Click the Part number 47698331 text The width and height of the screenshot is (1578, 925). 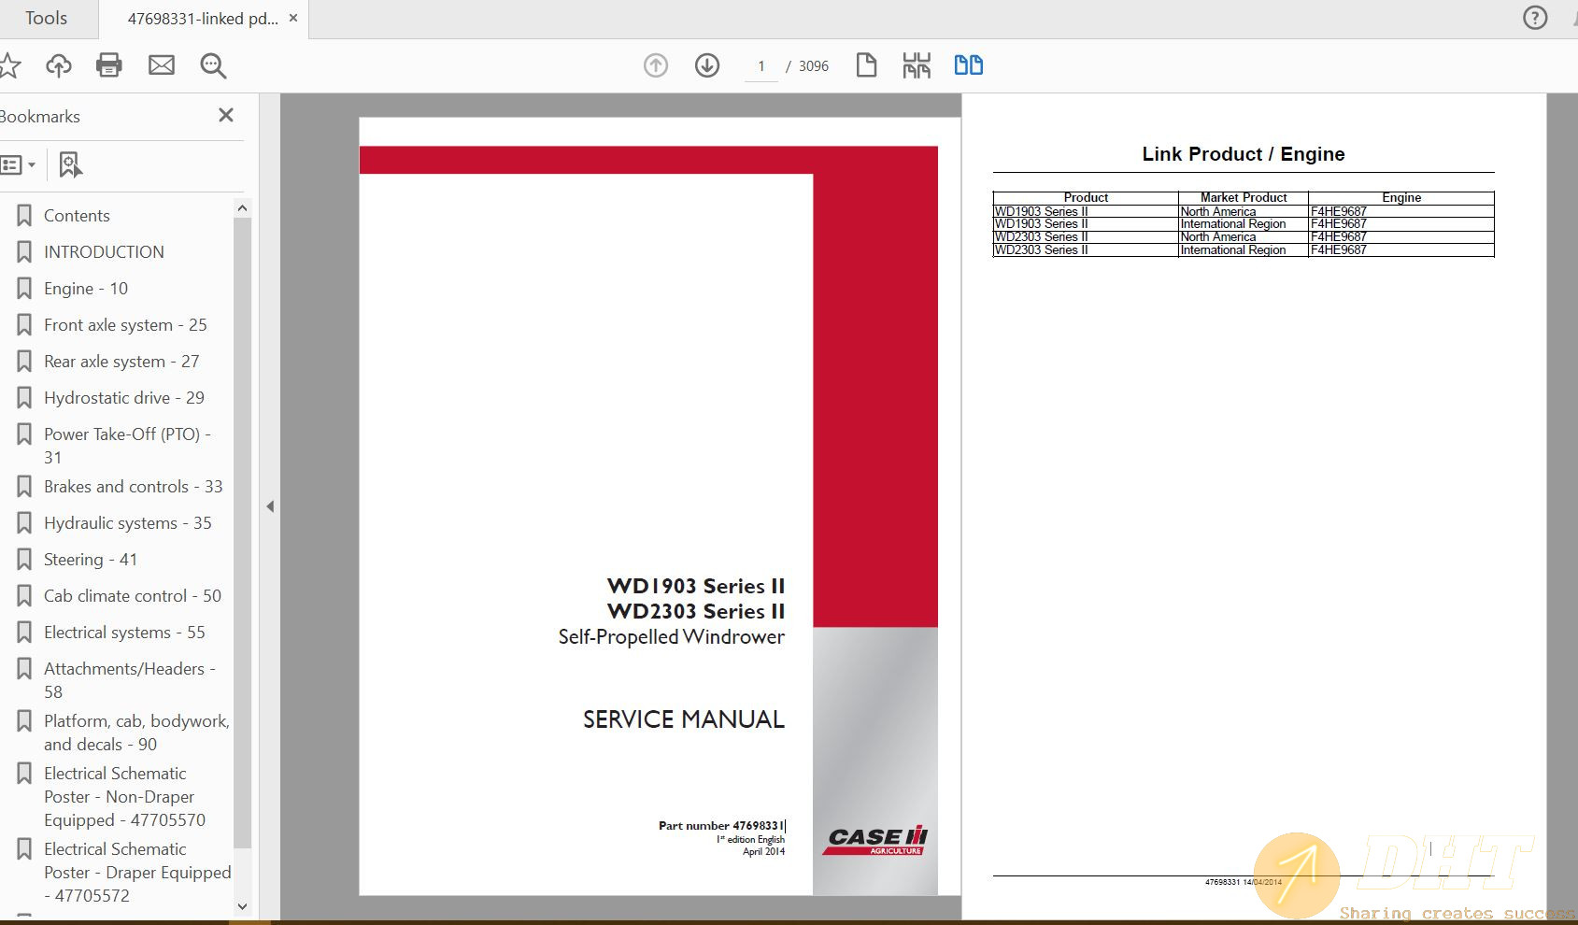(x=721, y=826)
